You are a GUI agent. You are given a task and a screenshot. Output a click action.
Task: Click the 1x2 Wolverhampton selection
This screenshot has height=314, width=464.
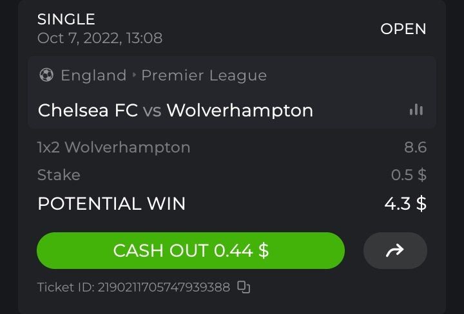pos(114,147)
